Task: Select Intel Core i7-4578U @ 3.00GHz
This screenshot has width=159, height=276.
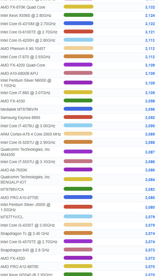Action: coord(28,126)
